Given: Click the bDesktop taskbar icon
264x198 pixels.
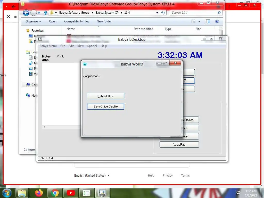Looking at the screenshot, I should [x=102, y=193].
